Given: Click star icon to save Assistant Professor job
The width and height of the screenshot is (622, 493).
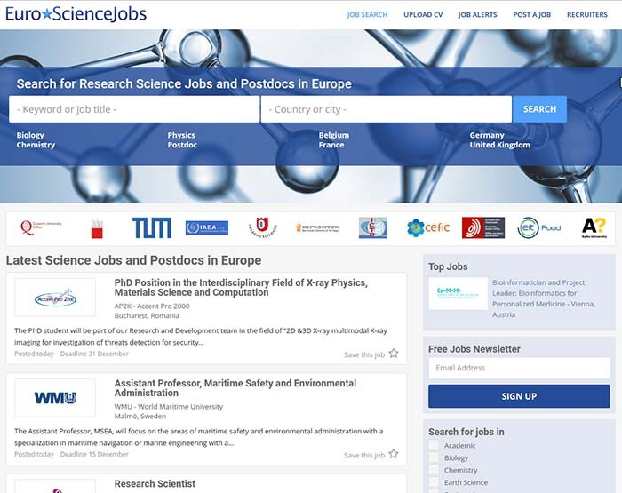Looking at the screenshot, I should (394, 454).
